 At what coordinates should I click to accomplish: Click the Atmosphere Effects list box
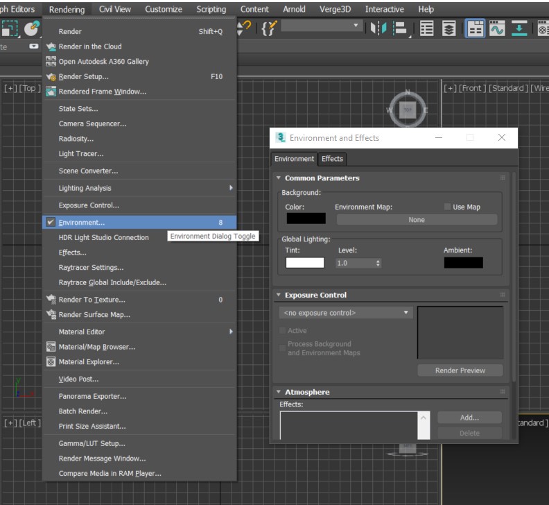pyautogui.click(x=349, y=425)
